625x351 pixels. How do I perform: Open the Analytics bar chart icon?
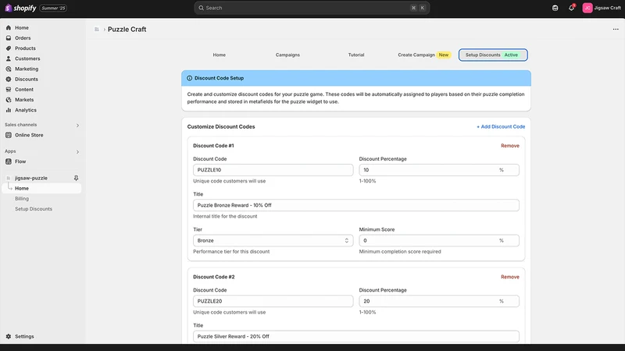pyautogui.click(x=9, y=110)
